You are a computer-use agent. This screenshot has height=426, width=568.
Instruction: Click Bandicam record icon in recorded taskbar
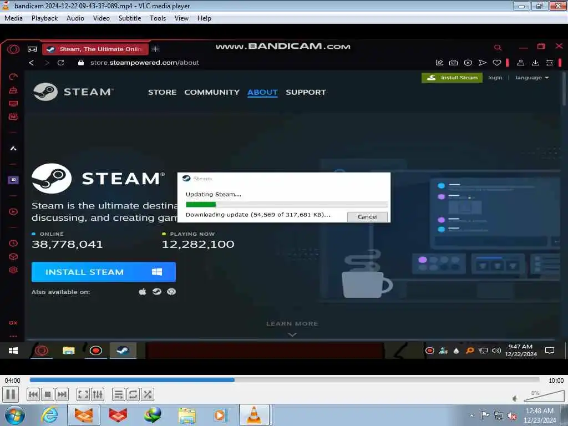pos(95,351)
